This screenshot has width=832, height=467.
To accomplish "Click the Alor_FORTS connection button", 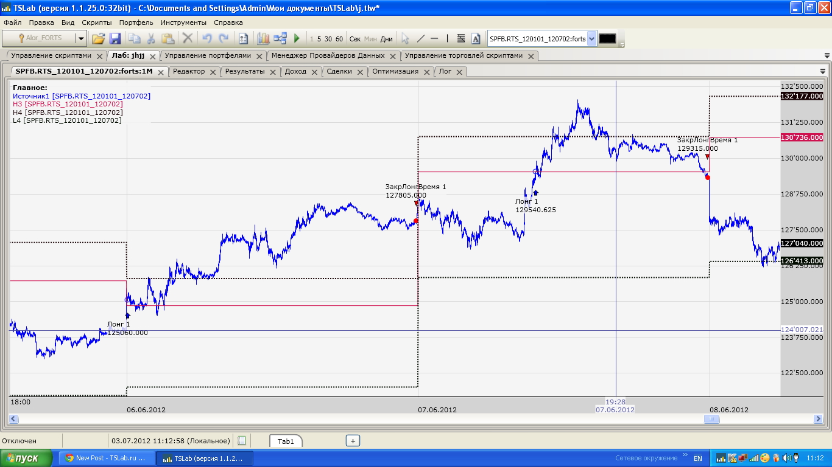I will [39, 38].
